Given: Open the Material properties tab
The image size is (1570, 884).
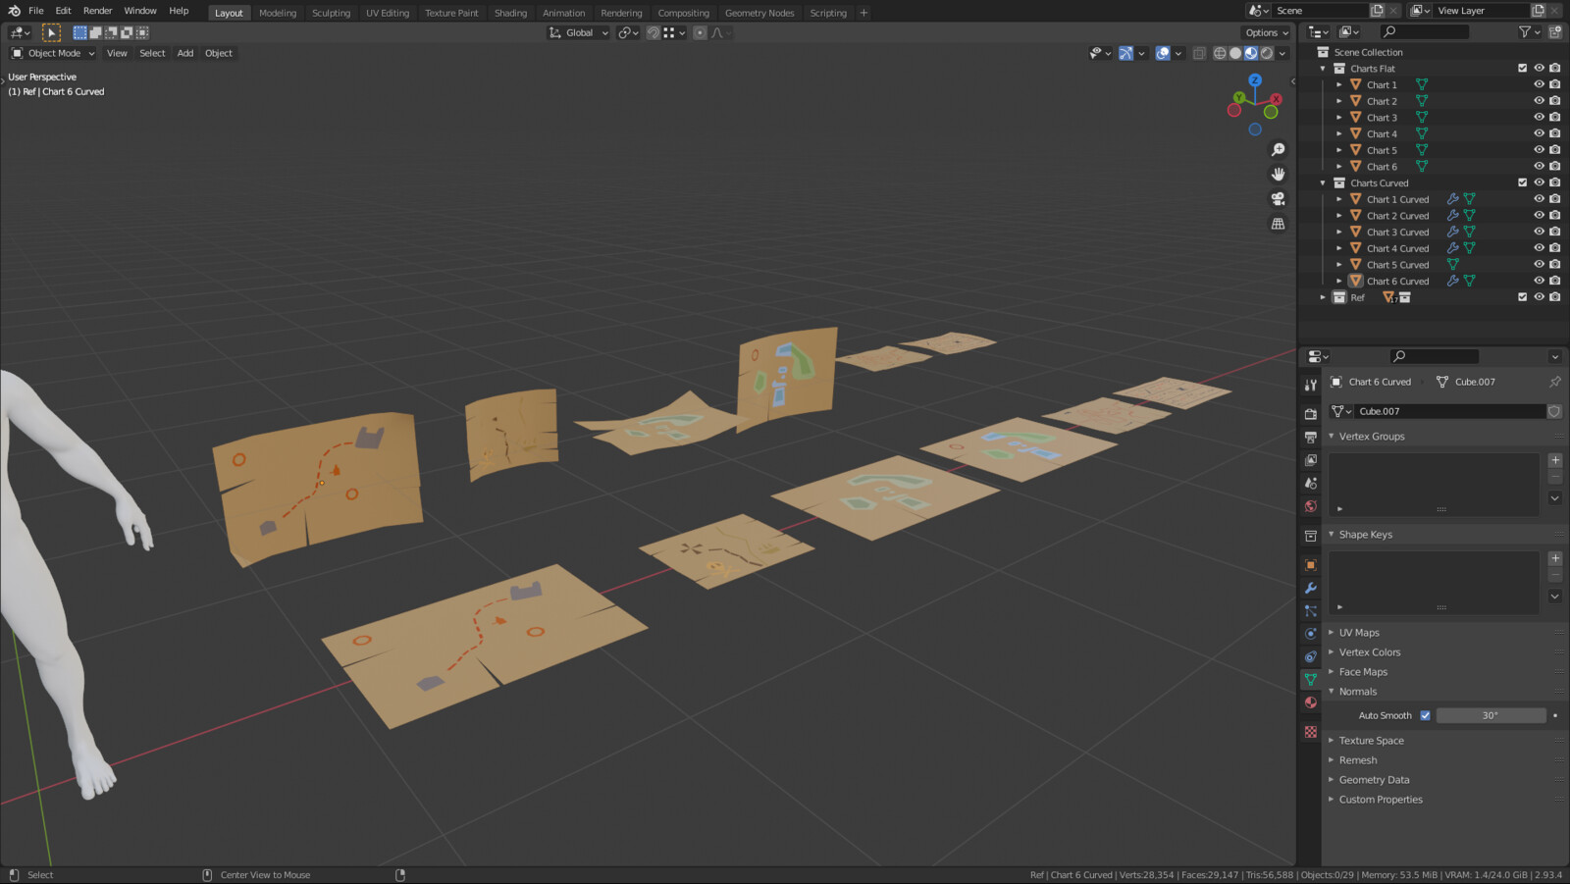Looking at the screenshot, I should tap(1310, 702).
